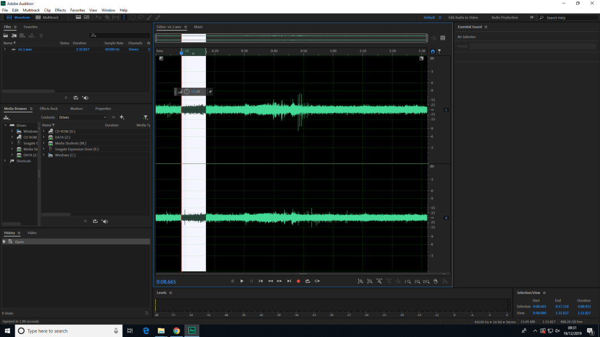Expand Media Students (M:) drive

coord(44,143)
